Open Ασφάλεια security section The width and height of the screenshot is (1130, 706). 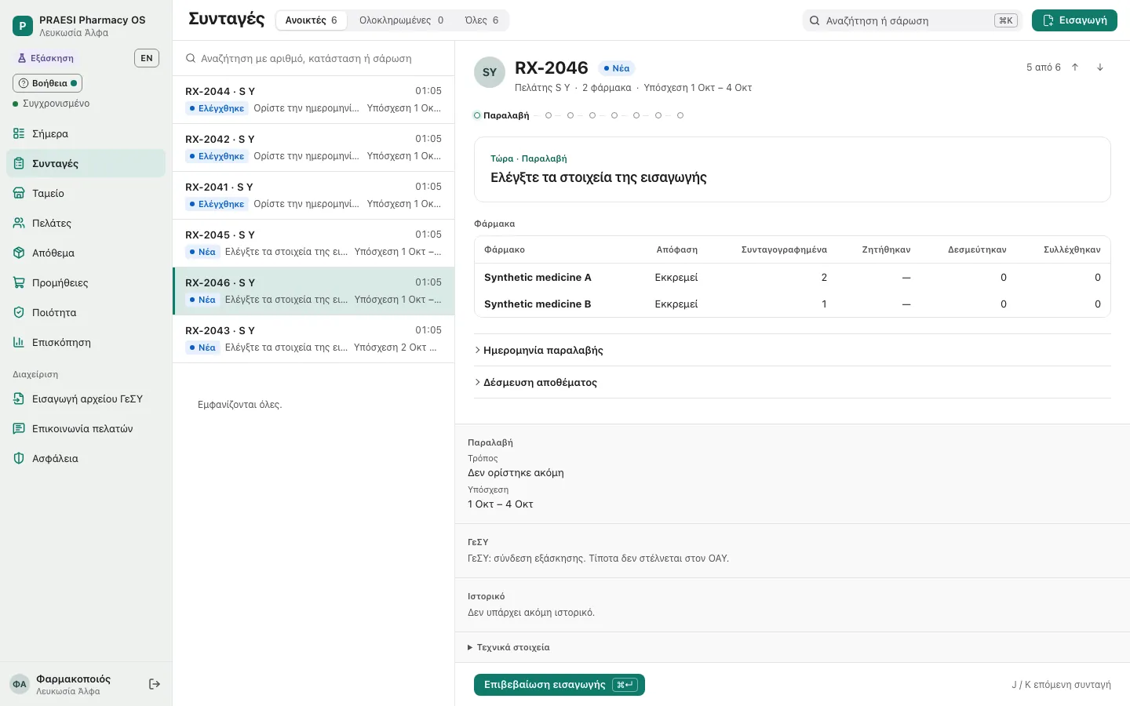click(x=86, y=458)
